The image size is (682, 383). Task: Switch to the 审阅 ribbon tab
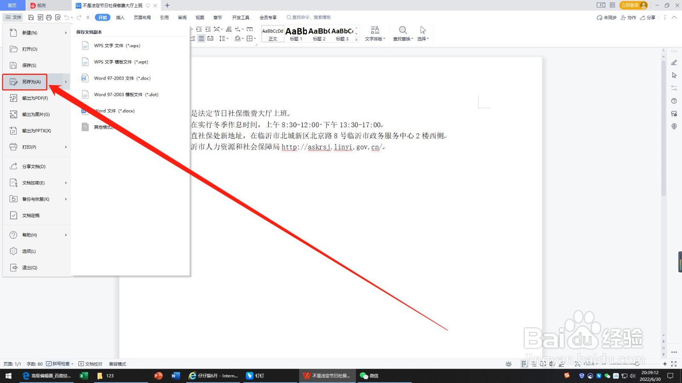click(x=182, y=17)
